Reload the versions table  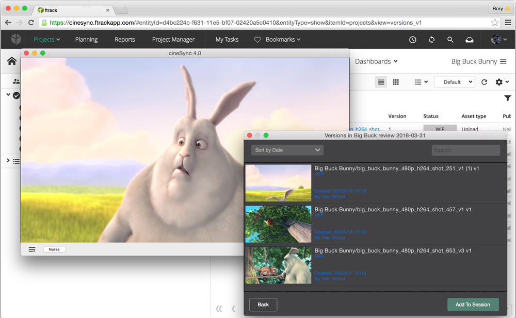click(484, 82)
